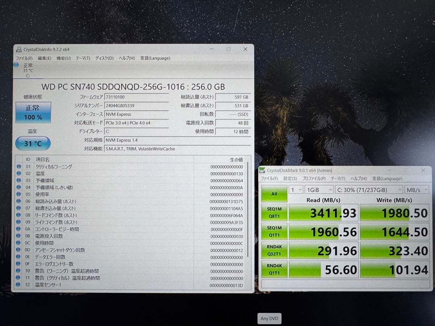Open the ディスク(D) menu in CrystalDiskInfo
Image resolution: width=435 pixels, height=326 pixels.
(x=103, y=58)
